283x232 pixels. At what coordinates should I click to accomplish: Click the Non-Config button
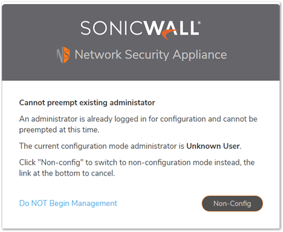pos(232,204)
